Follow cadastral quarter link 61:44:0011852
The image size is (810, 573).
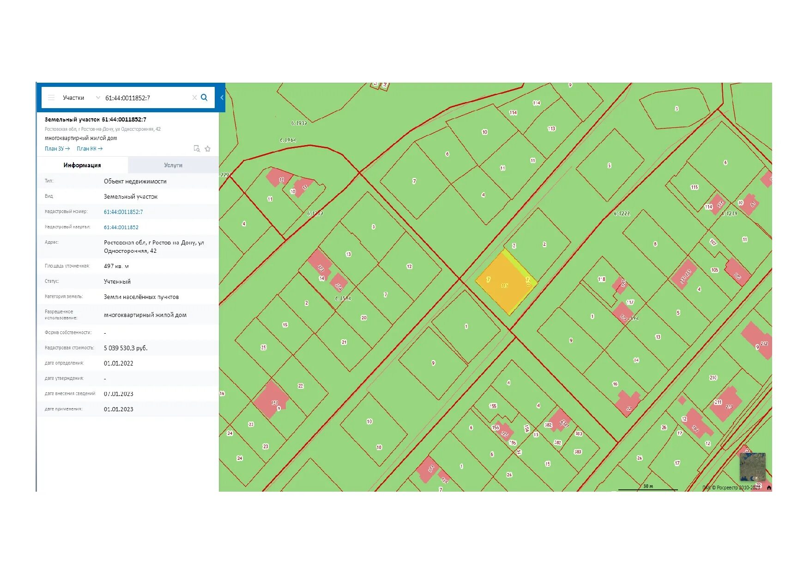coord(121,227)
